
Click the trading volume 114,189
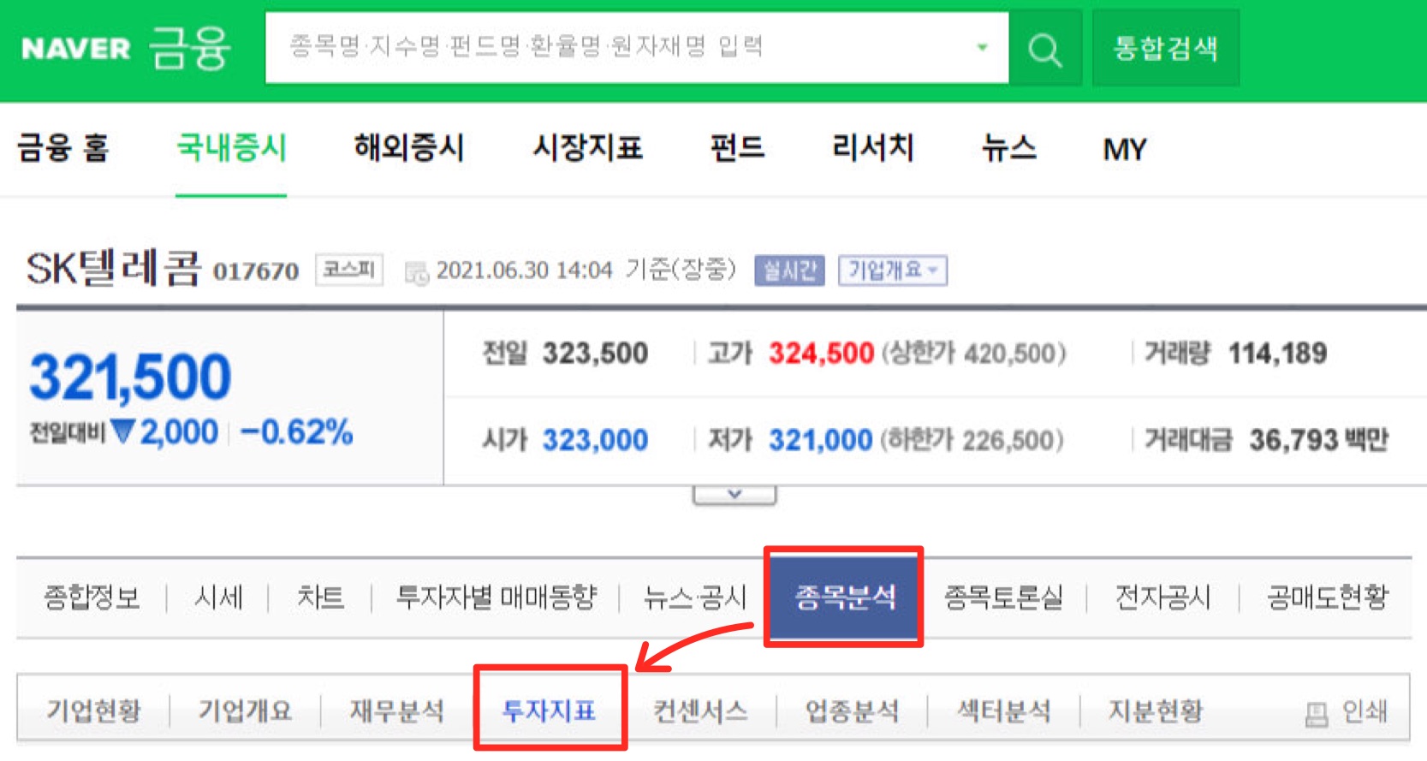(x=1277, y=354)
